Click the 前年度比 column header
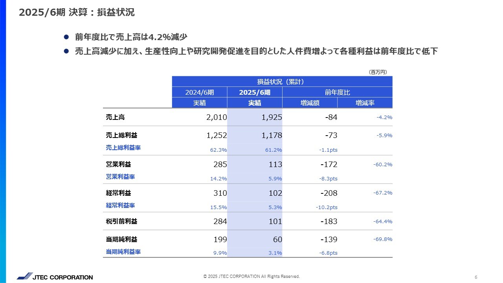This screenshot has height=283, width=503. (337, 92)
